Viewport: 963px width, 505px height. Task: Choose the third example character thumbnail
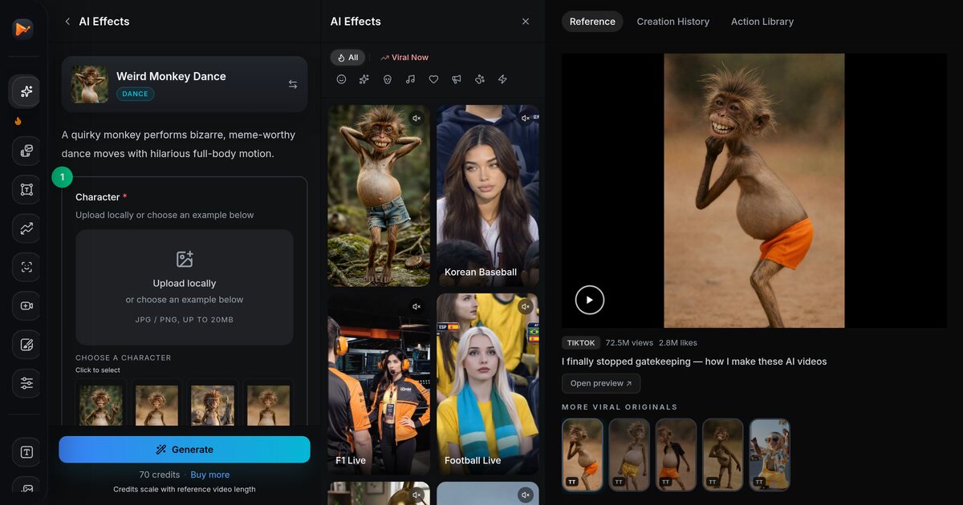click(x=213, y=403)
